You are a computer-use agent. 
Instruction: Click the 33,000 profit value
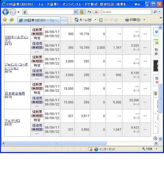(x=134, y=100)
